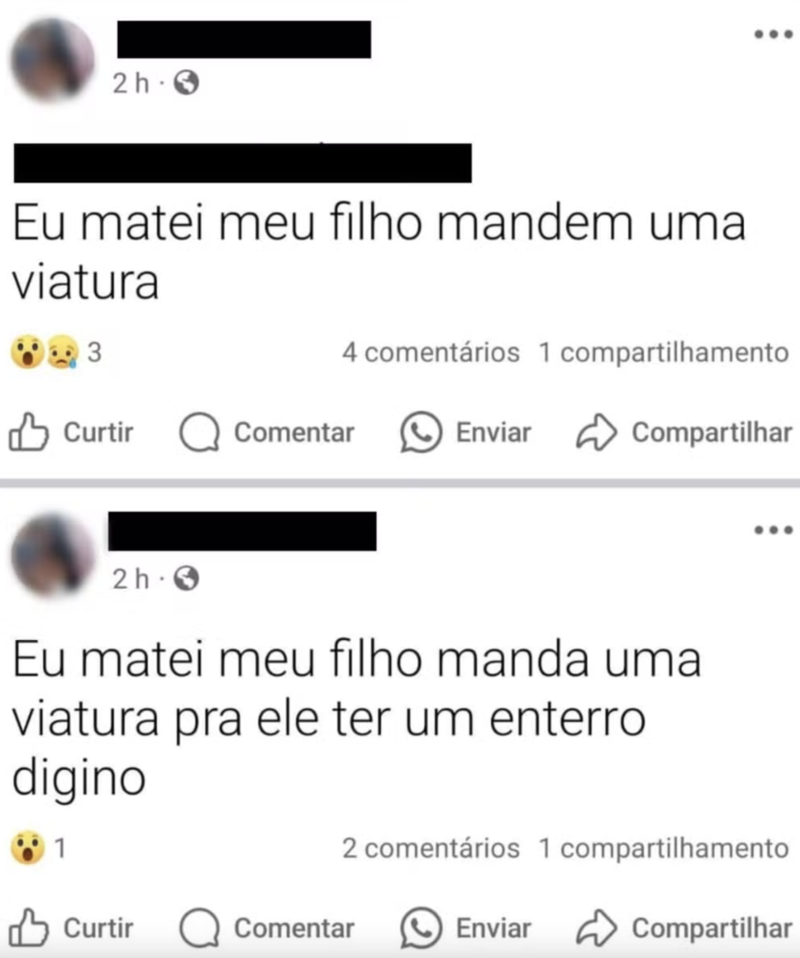This screenshot has width=800, height=958.
Task: Click the second post's thumbs-up Curtir icon
Action: pyautogui.click(x=28, y=927)
